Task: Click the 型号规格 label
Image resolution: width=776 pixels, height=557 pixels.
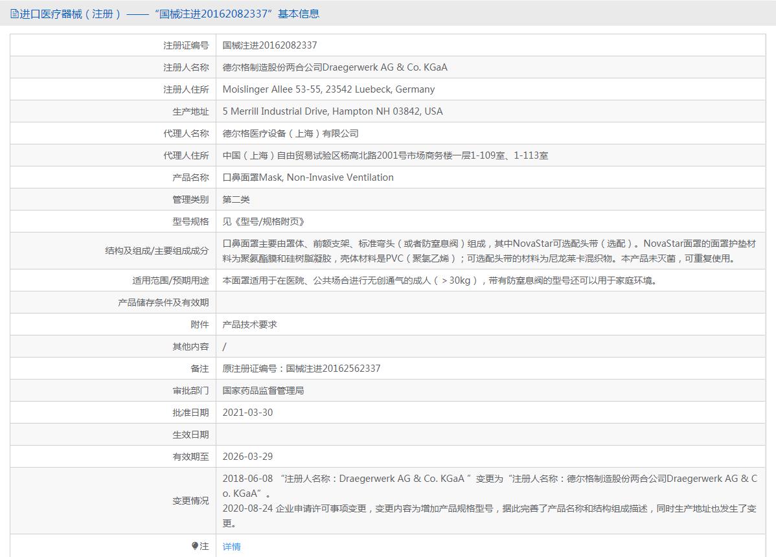Action: (x=190, y=221)
